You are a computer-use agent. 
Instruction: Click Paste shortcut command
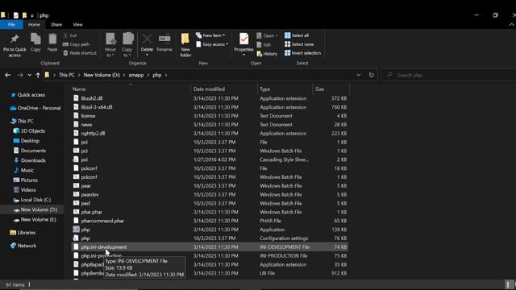click(80, 53)
